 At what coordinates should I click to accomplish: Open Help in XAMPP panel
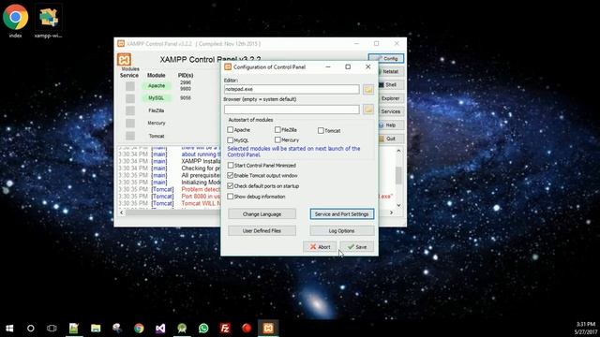pos(390,125)
